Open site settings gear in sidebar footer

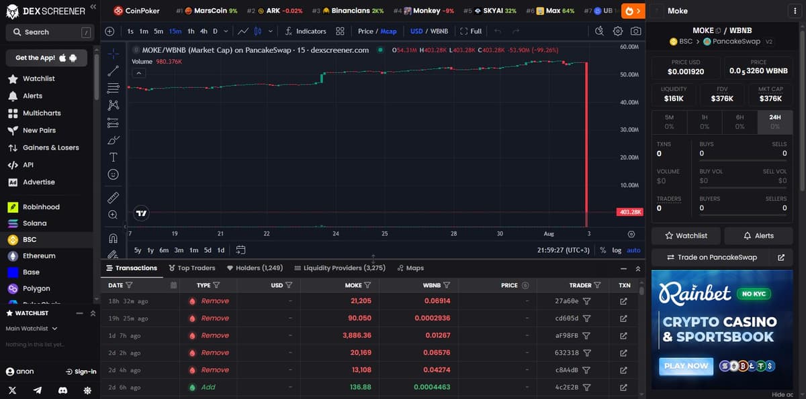click(87, 390)
